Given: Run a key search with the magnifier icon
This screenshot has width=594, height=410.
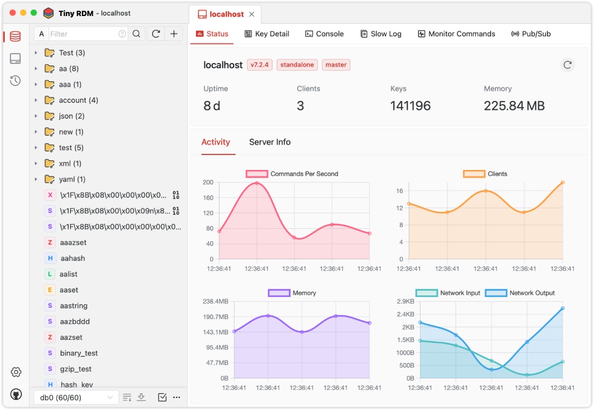Looking at the screenshot, I should coord(137,34).
